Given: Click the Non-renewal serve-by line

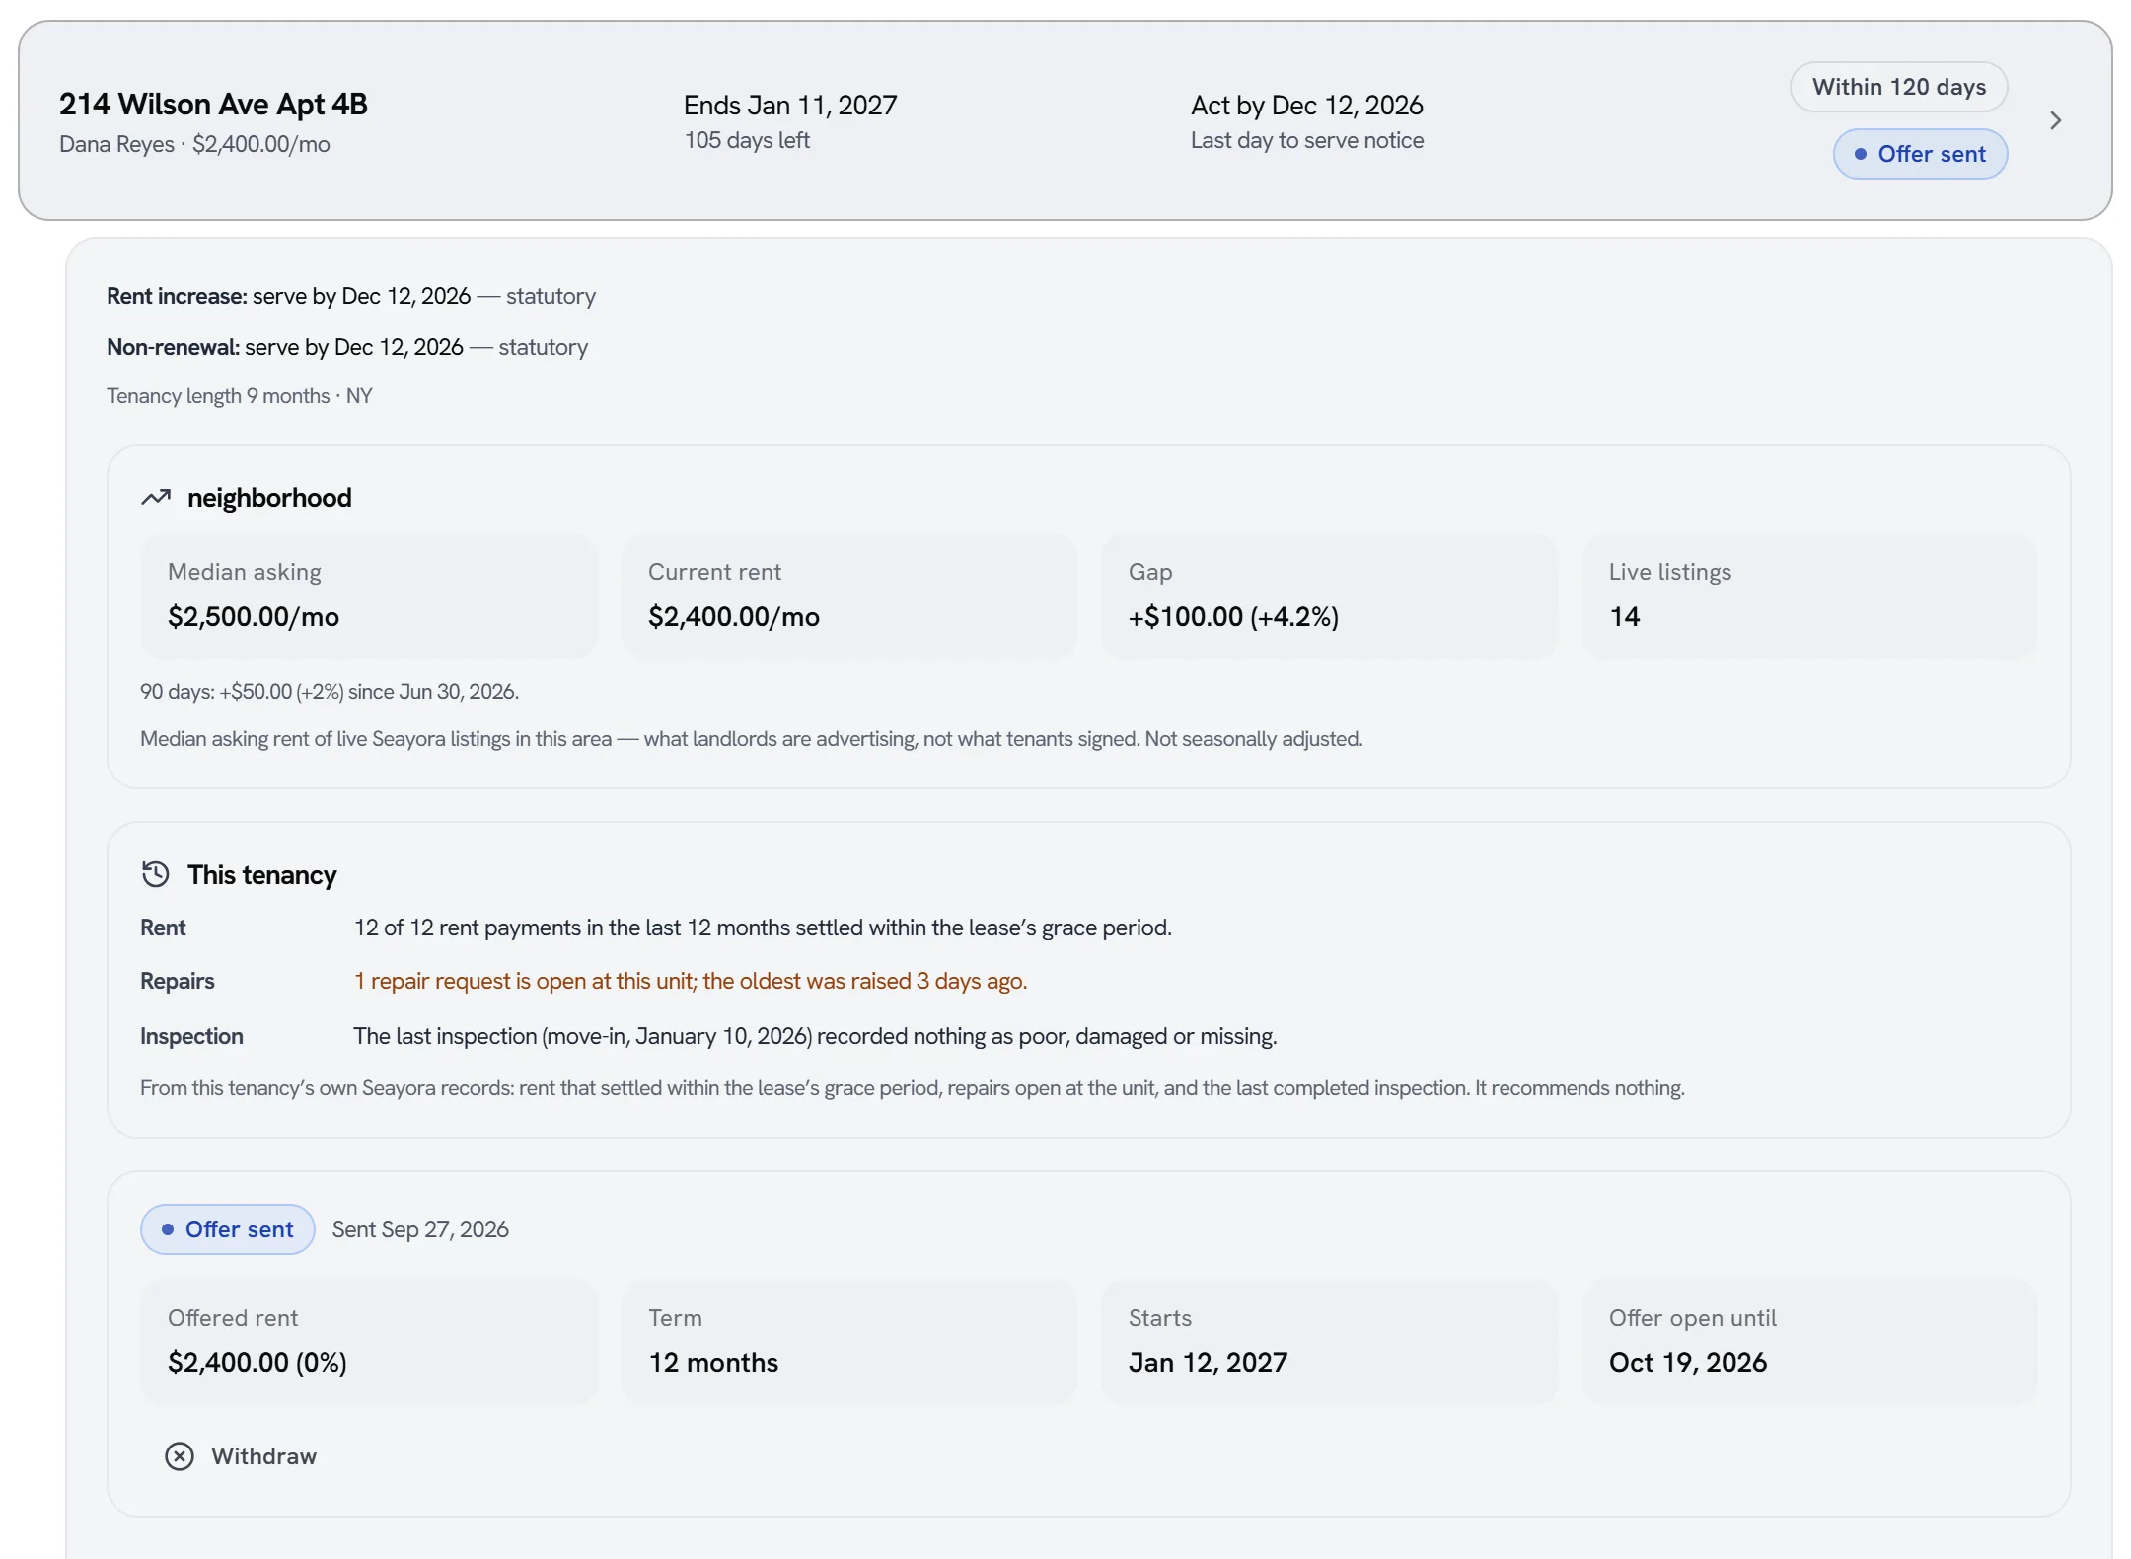Looking at the screenshot, I should point(347,347).
